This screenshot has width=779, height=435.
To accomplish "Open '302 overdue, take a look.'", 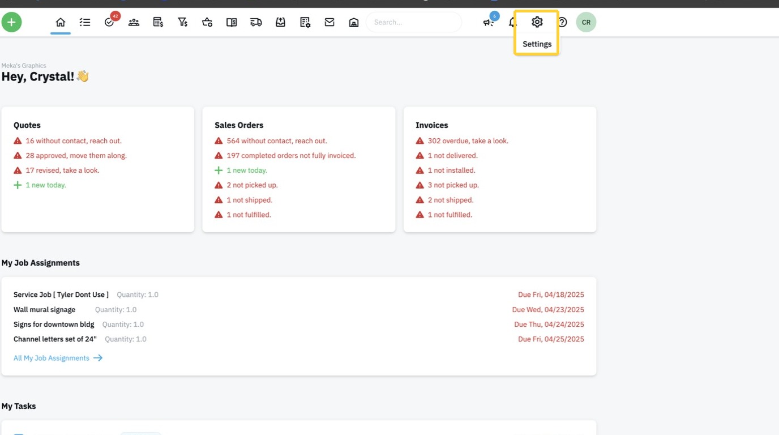I will (x=468, y=141).
